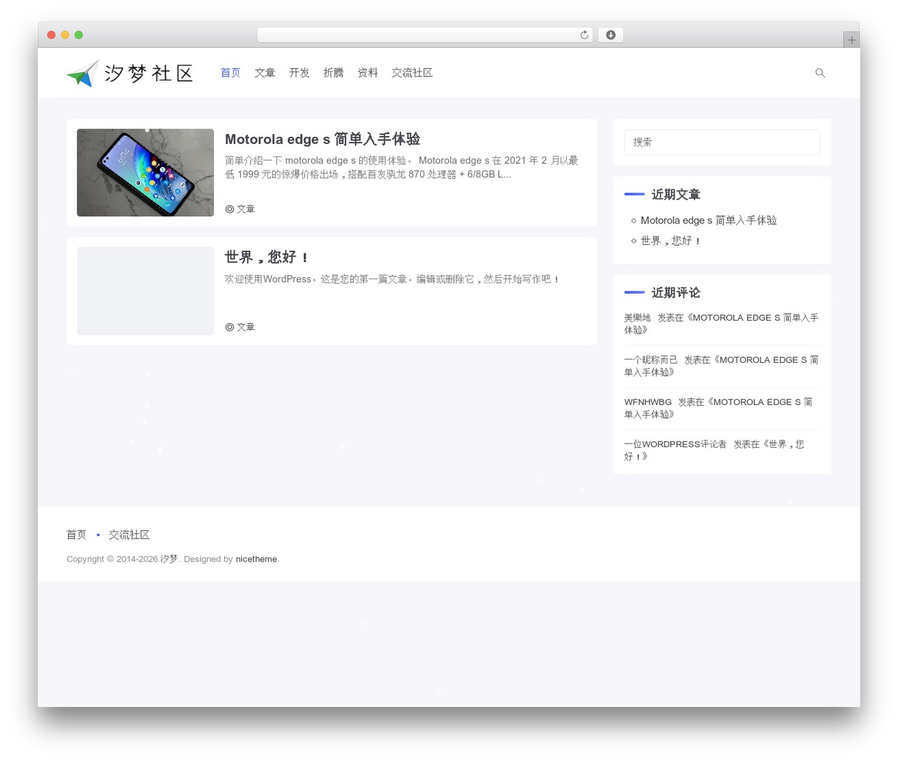Visit the nicetheme designer link
Image resolution: width=898 pixels, height=761 pixels.
(256, 560)
